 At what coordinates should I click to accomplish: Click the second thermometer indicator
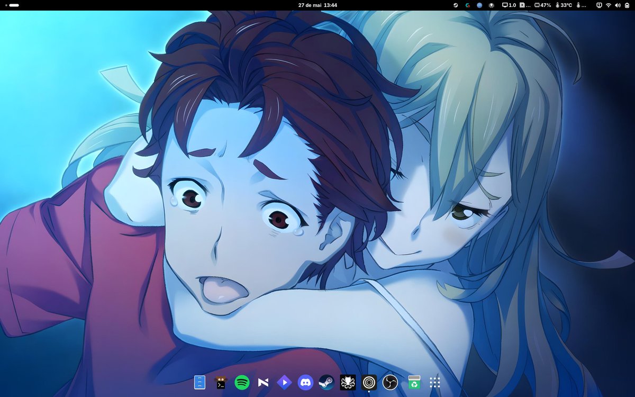[x=581, y=5]
